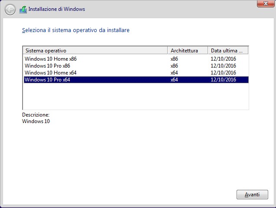Image resolution: width=276 pixels, height=208 pixels.
Task: Click the Descrizione label
Action: point(36,115)
